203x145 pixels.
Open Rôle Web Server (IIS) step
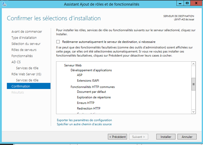(26, 74)
